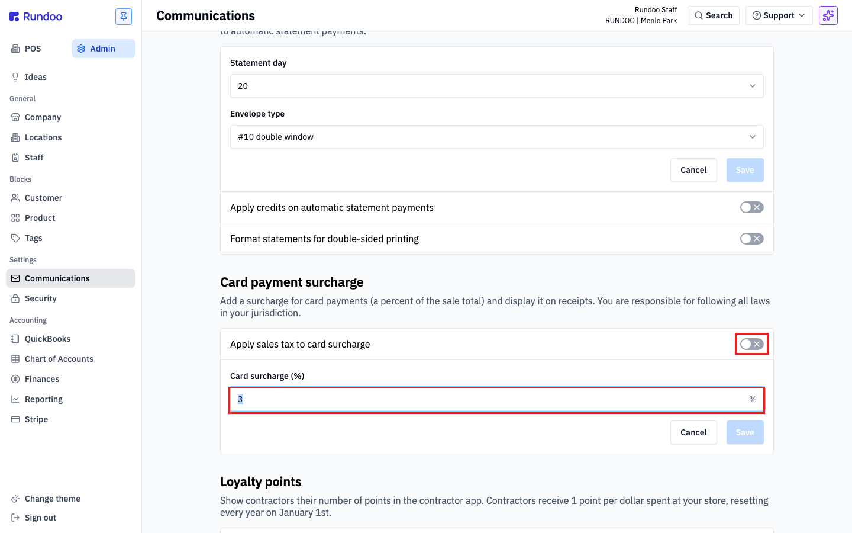Image resolution: width=852 pixels, height=533 pixels.
Task: Open Locations page
Action: point(71,137)
